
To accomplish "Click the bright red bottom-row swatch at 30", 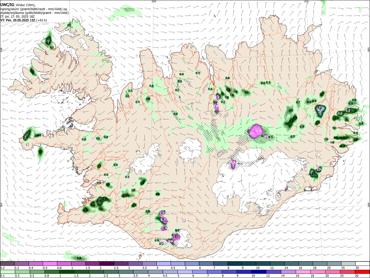I will click(362, 272).
